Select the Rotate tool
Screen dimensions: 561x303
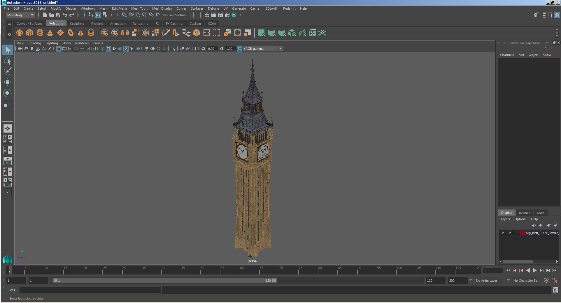[8, 93]
